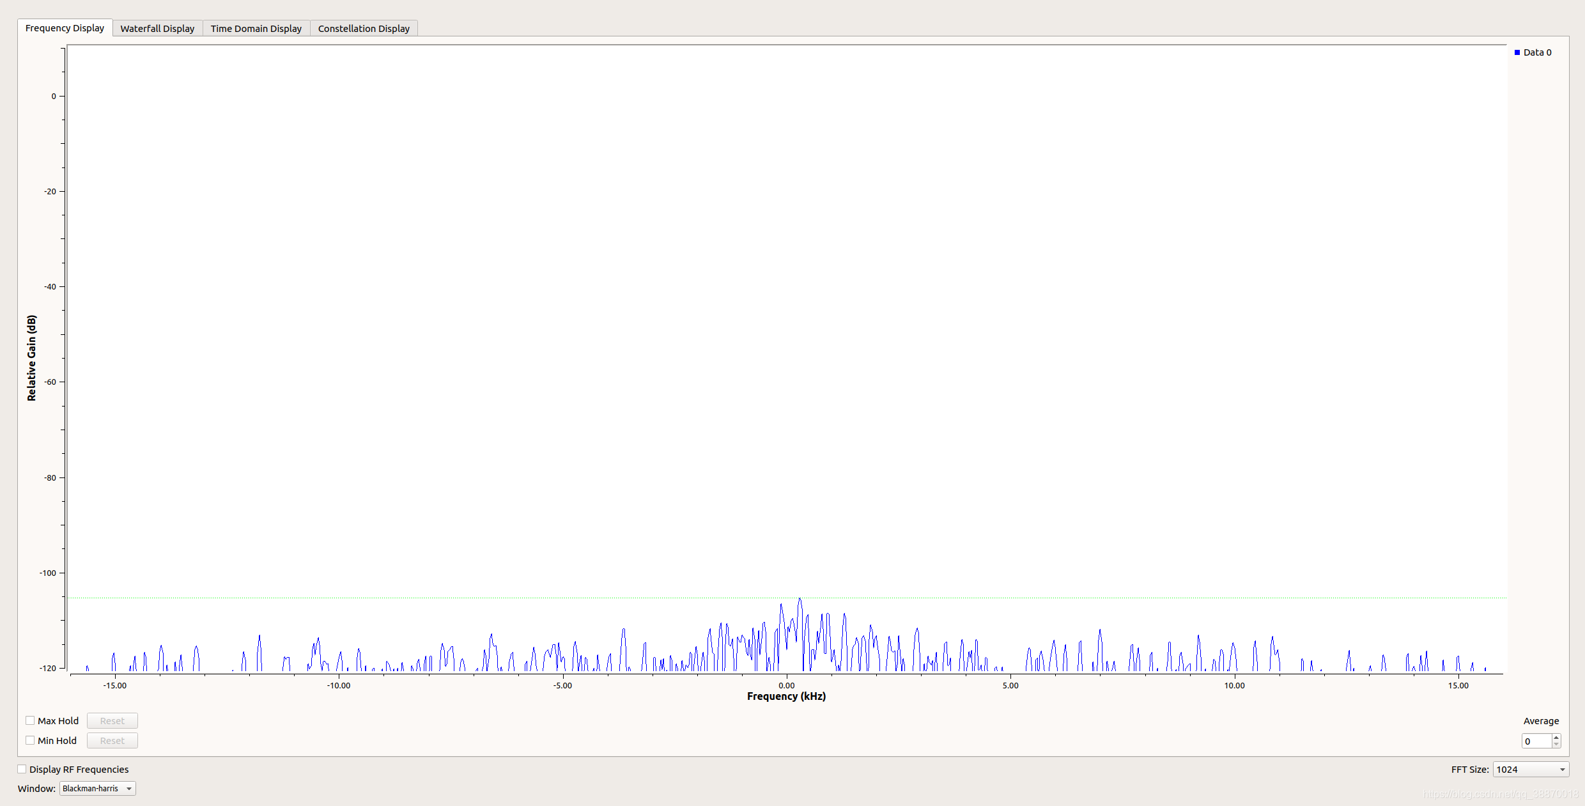The image size is (1585, 806).
Task: Click the -80 label on gain axis
Action: pos(50,478)
